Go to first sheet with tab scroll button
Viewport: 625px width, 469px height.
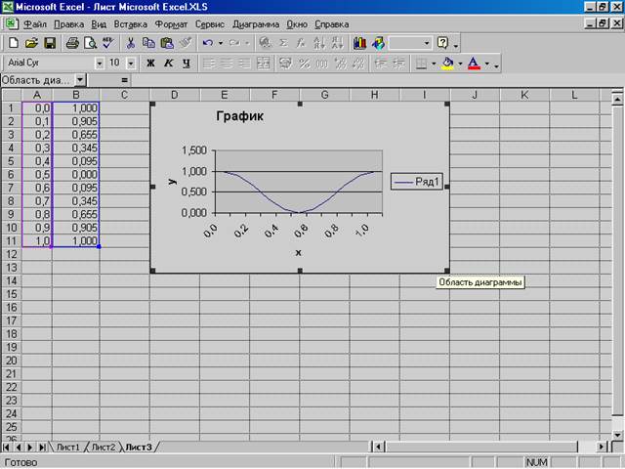pyautogui.click(x=7, y=448)
